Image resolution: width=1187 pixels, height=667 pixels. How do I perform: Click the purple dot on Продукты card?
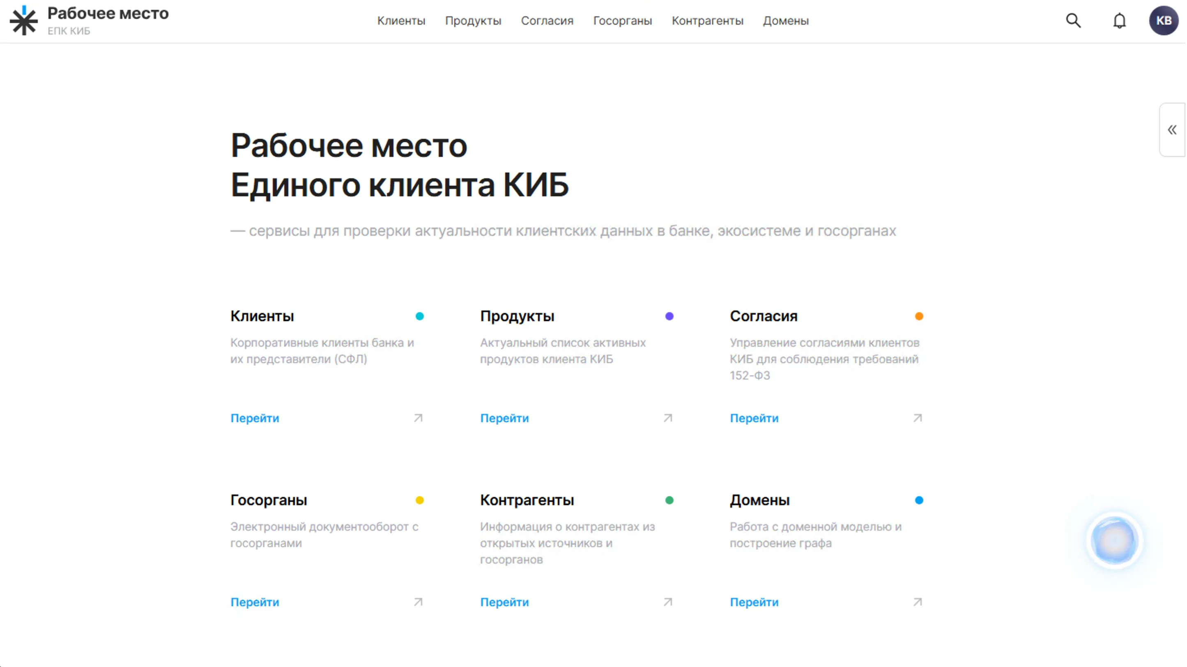tap(669, 316)
